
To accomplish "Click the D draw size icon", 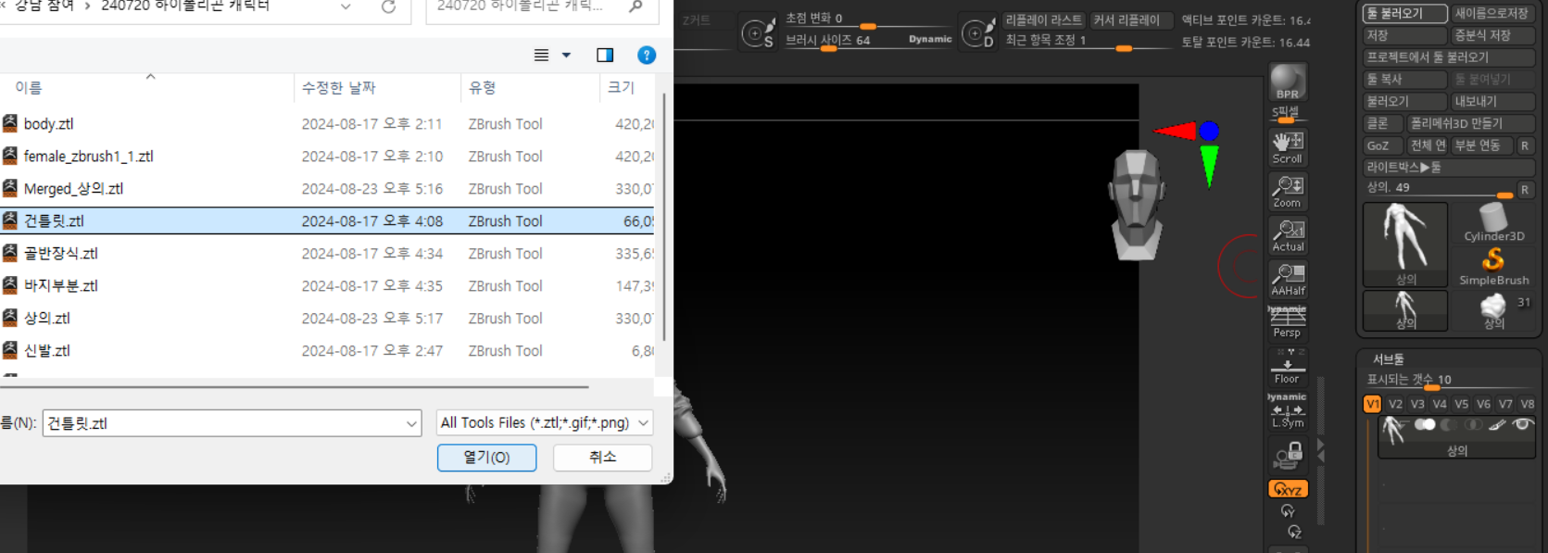I will pyautogui.click(x=977, y=34).
